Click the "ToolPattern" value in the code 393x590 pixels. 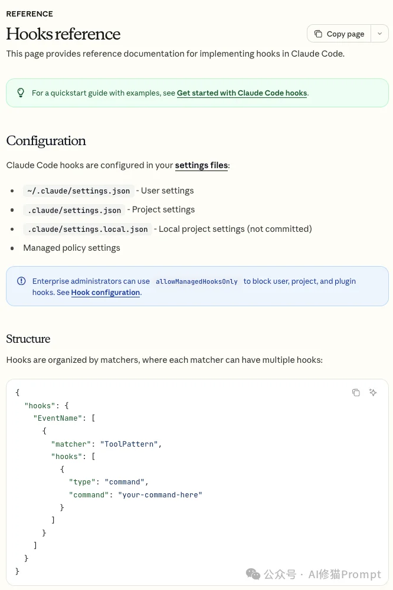[130, 444]
